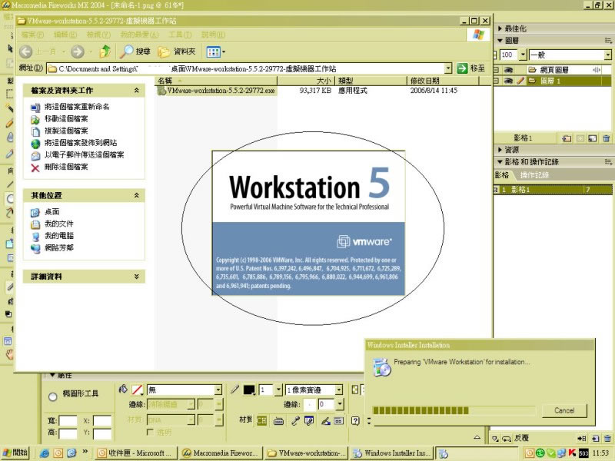Click the New Bitmap Image icon in Layers
Screen dimensions: 615x461
593,138
